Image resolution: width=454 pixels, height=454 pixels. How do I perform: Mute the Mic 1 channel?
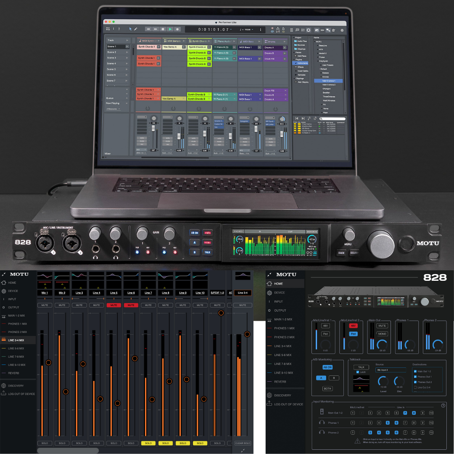pos(45,305)
